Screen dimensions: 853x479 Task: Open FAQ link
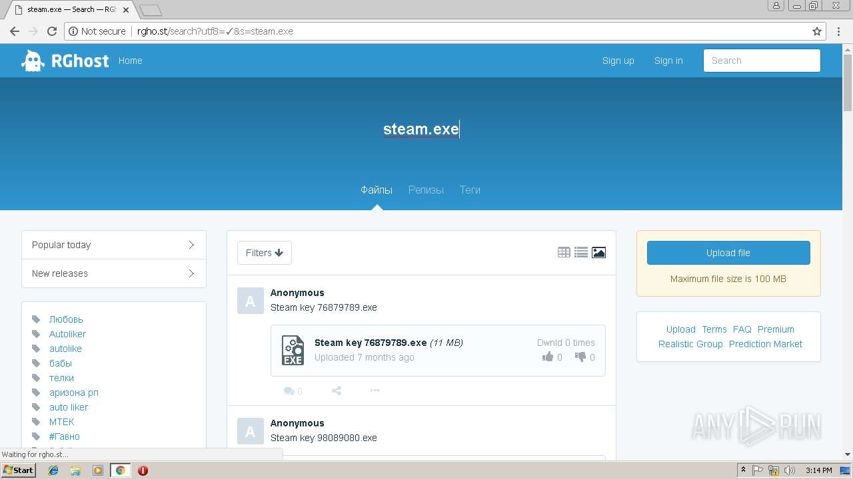pyautogui.click(x=742, y=329)
